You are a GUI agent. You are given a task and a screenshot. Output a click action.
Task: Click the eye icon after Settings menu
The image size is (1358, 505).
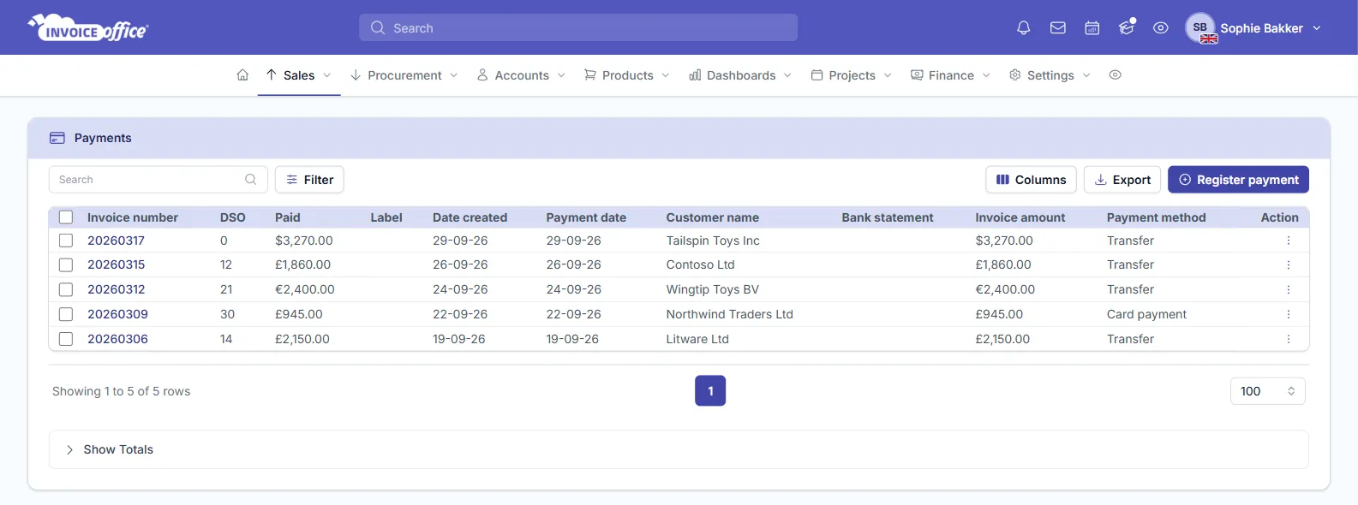click(1115, 75)
